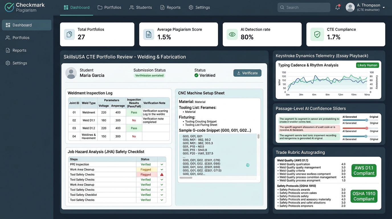Image resolution: width=392 pixels, height=219 pixels.
Task: Click the red passage text in confidence sliders
Action: 309,129
